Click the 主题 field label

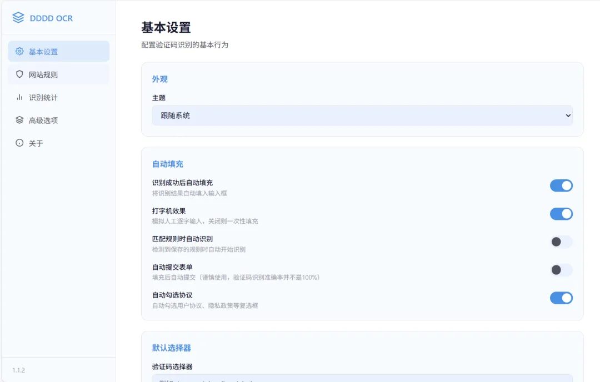click(x=159, y=98)
